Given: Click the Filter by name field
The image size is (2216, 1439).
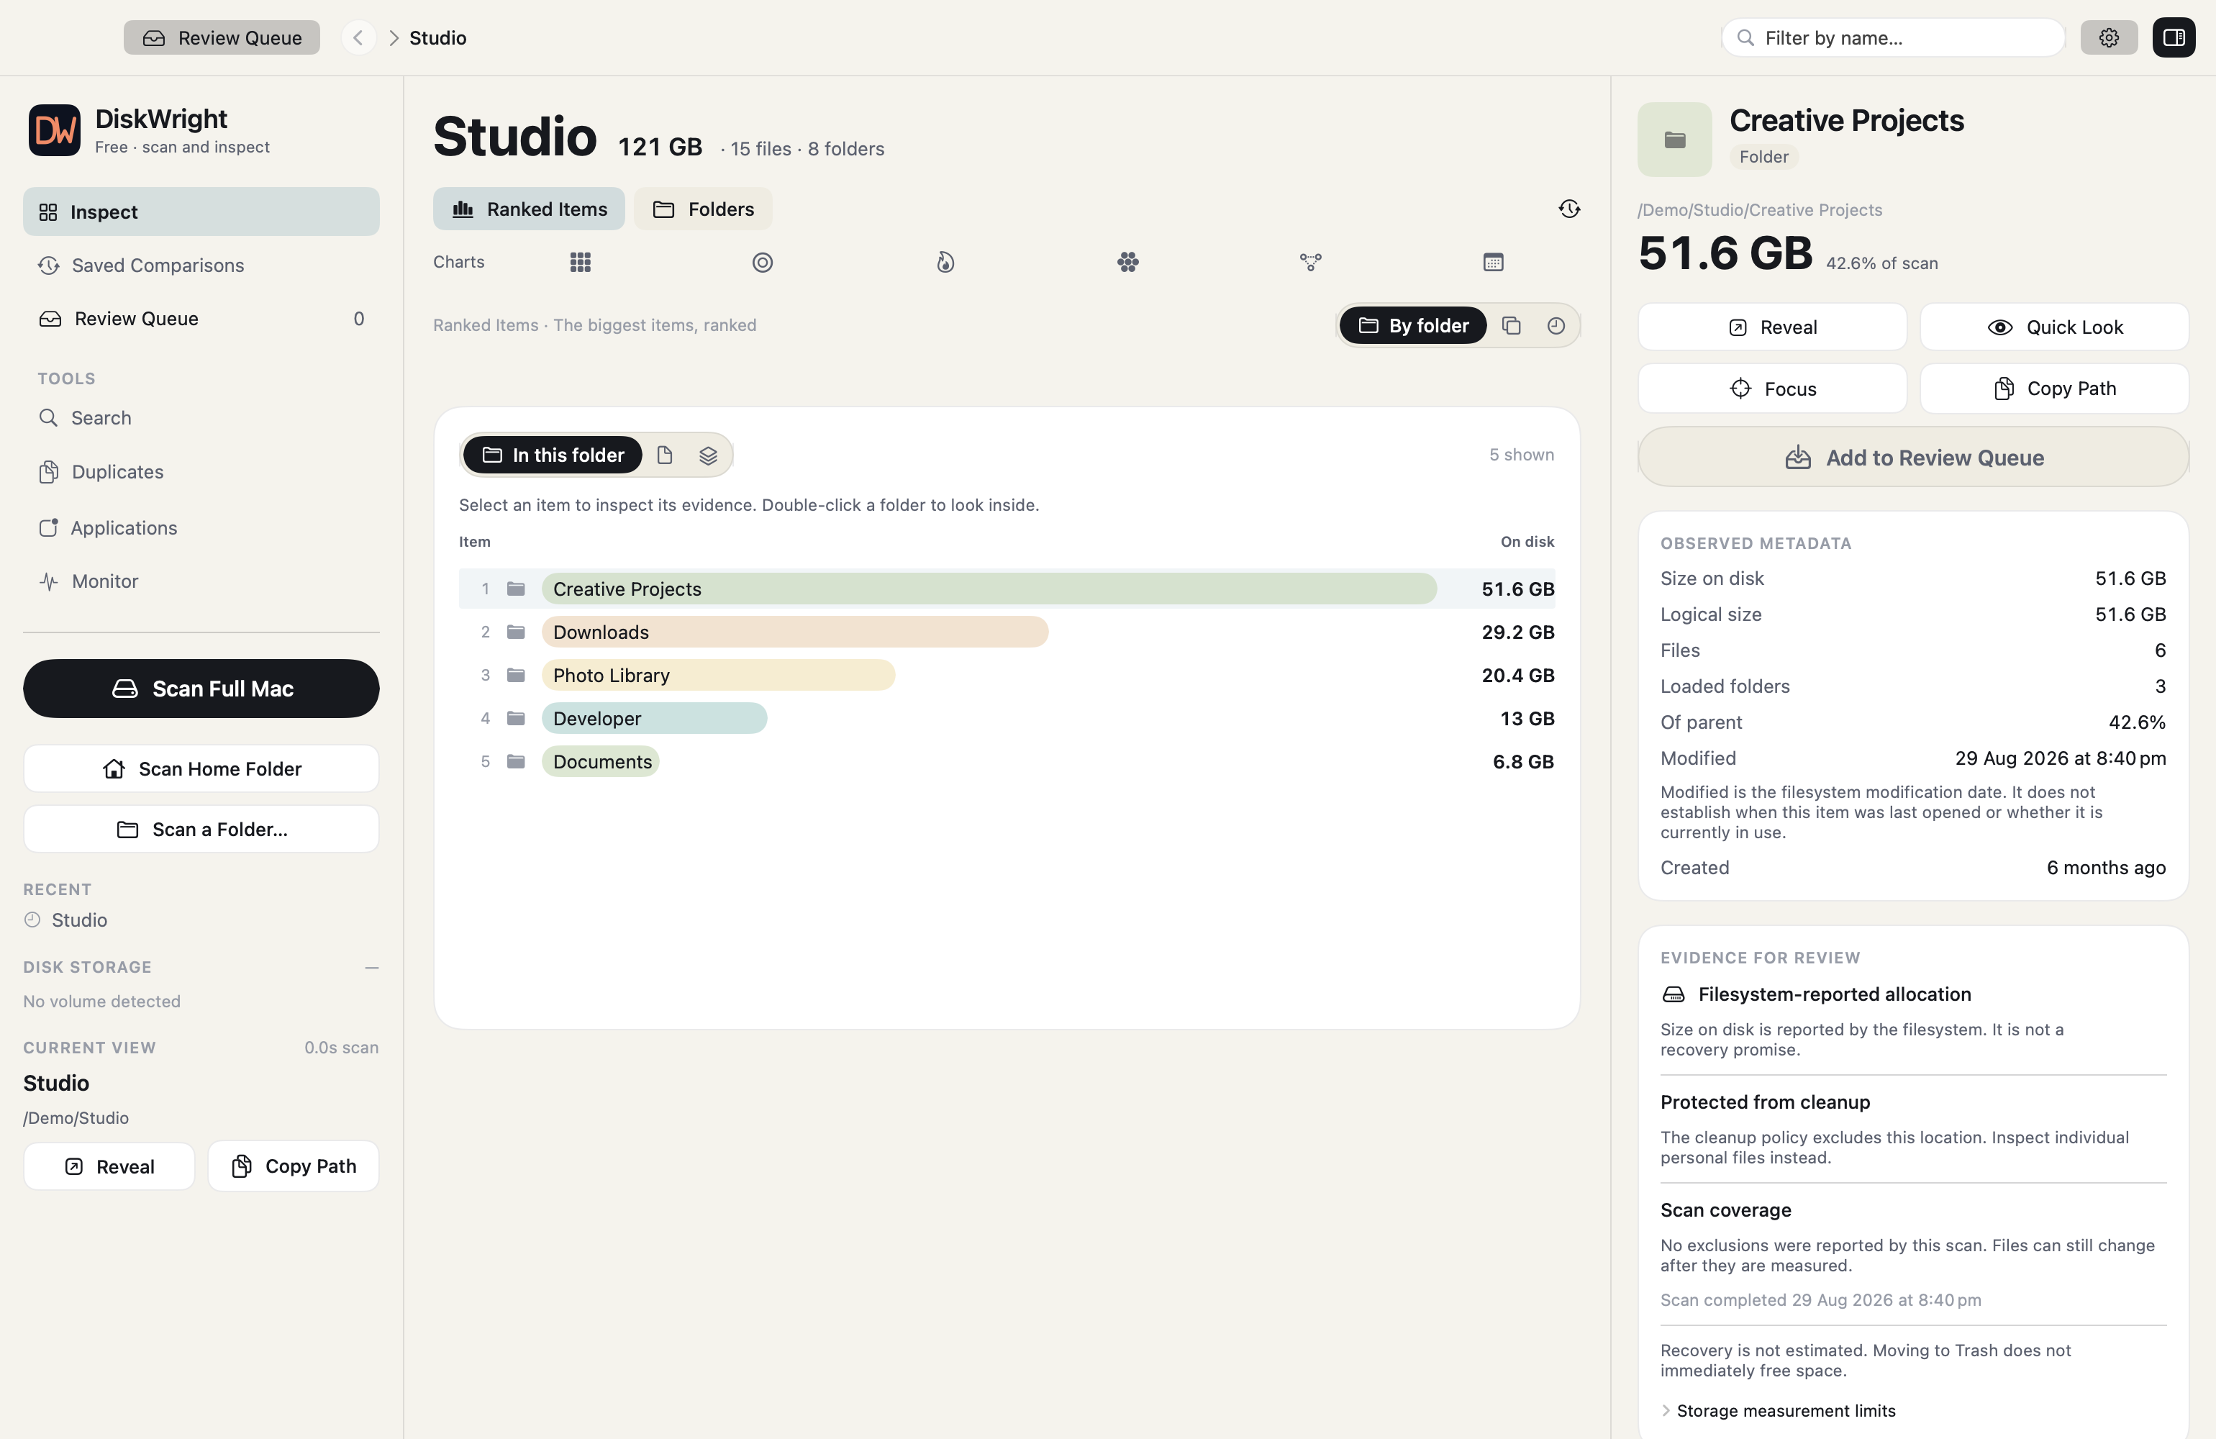Looking at the screenshot, I should [x=1893, y=37].
